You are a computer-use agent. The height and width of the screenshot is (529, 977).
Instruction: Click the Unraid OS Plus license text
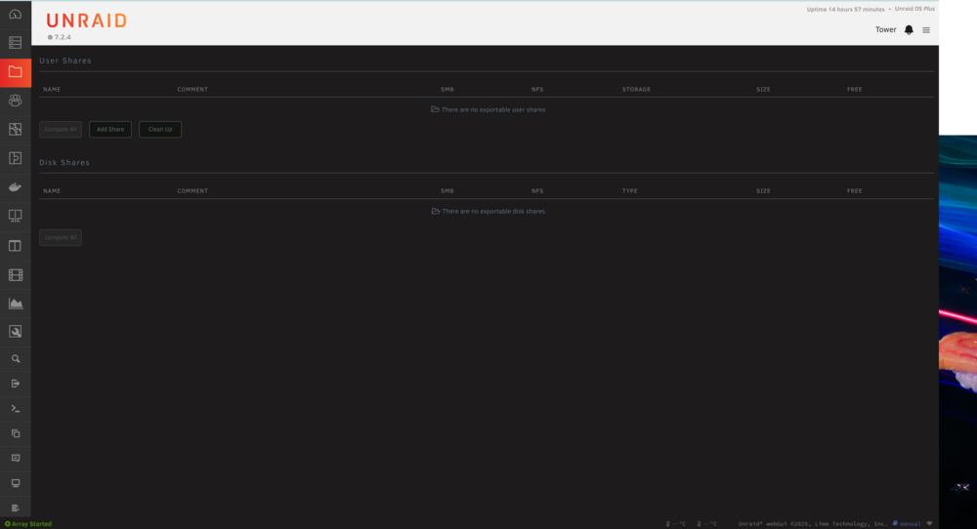914,9
